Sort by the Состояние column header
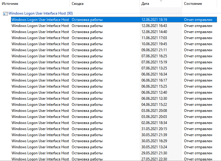Viewport: 221px width, 161px height. click(x=199, y=4)
